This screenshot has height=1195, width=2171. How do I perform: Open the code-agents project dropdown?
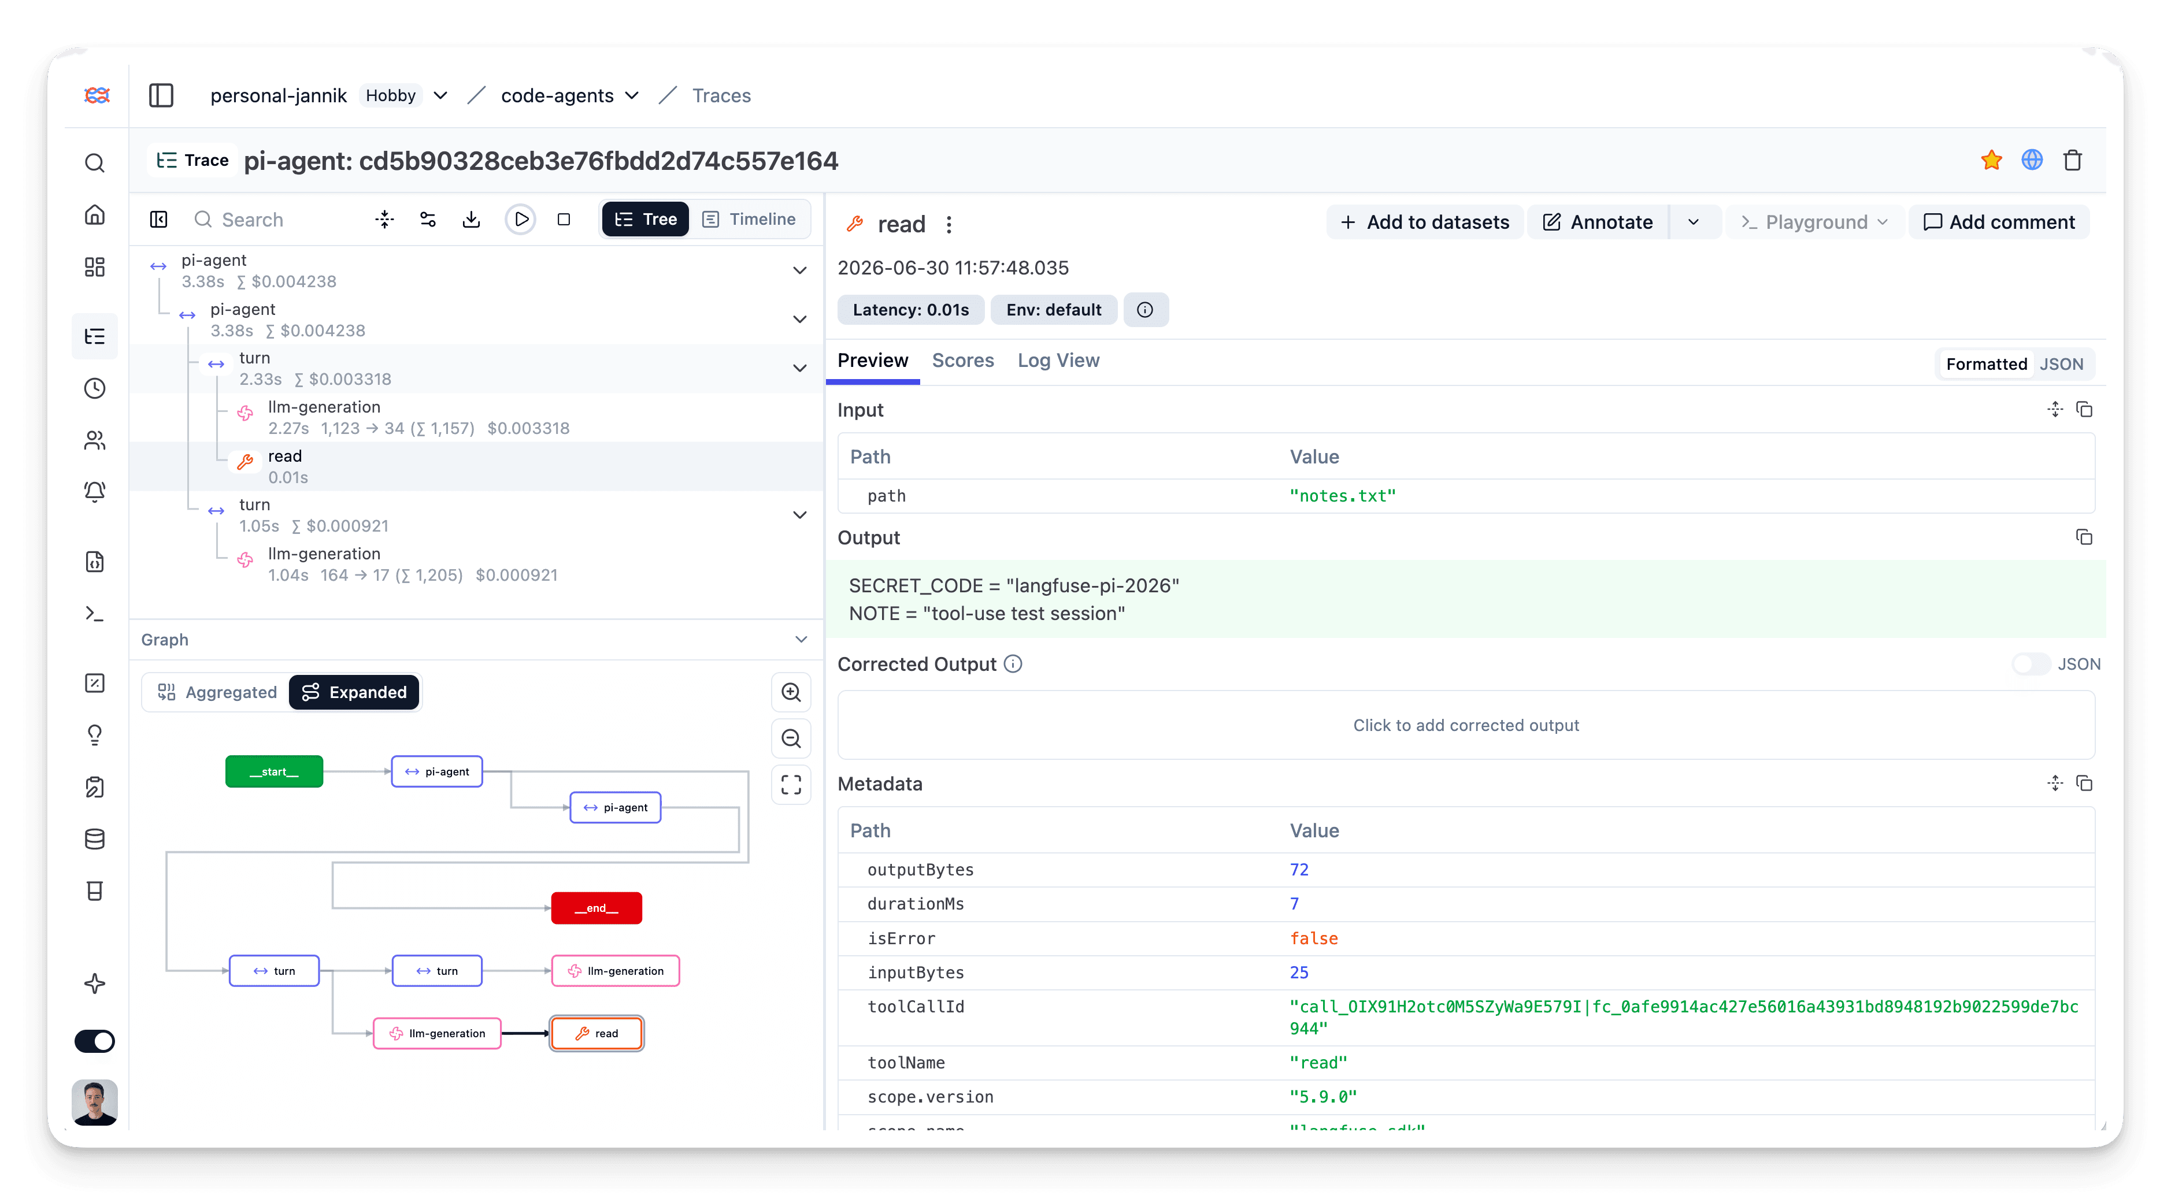[632, 95]
